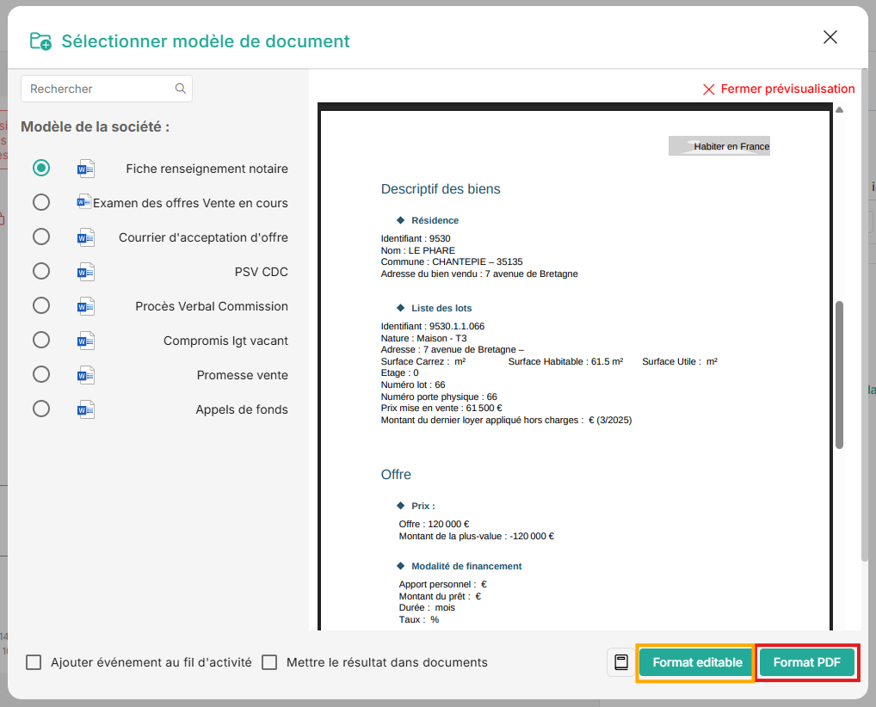Screen dimensions: 876x707
Task: Click the Liste des lots subheading
Action: tap(441, 308)
